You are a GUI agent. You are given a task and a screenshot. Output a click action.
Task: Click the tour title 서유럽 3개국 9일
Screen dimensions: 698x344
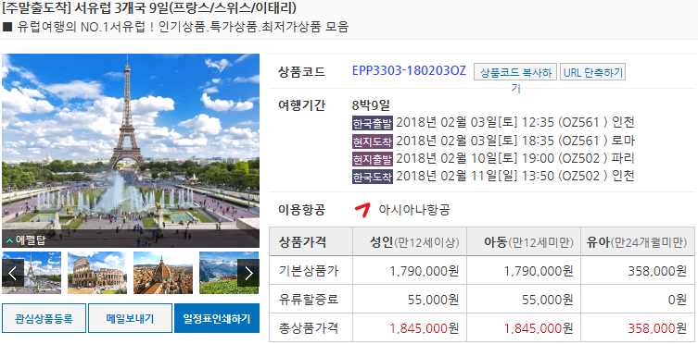(x=122, y=8)
